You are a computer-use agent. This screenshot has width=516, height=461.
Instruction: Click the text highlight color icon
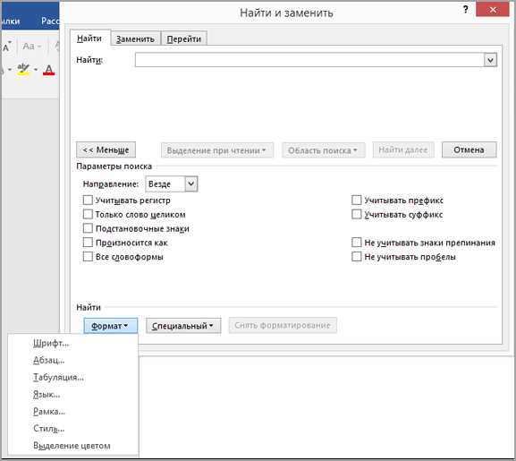click(23, 69)
